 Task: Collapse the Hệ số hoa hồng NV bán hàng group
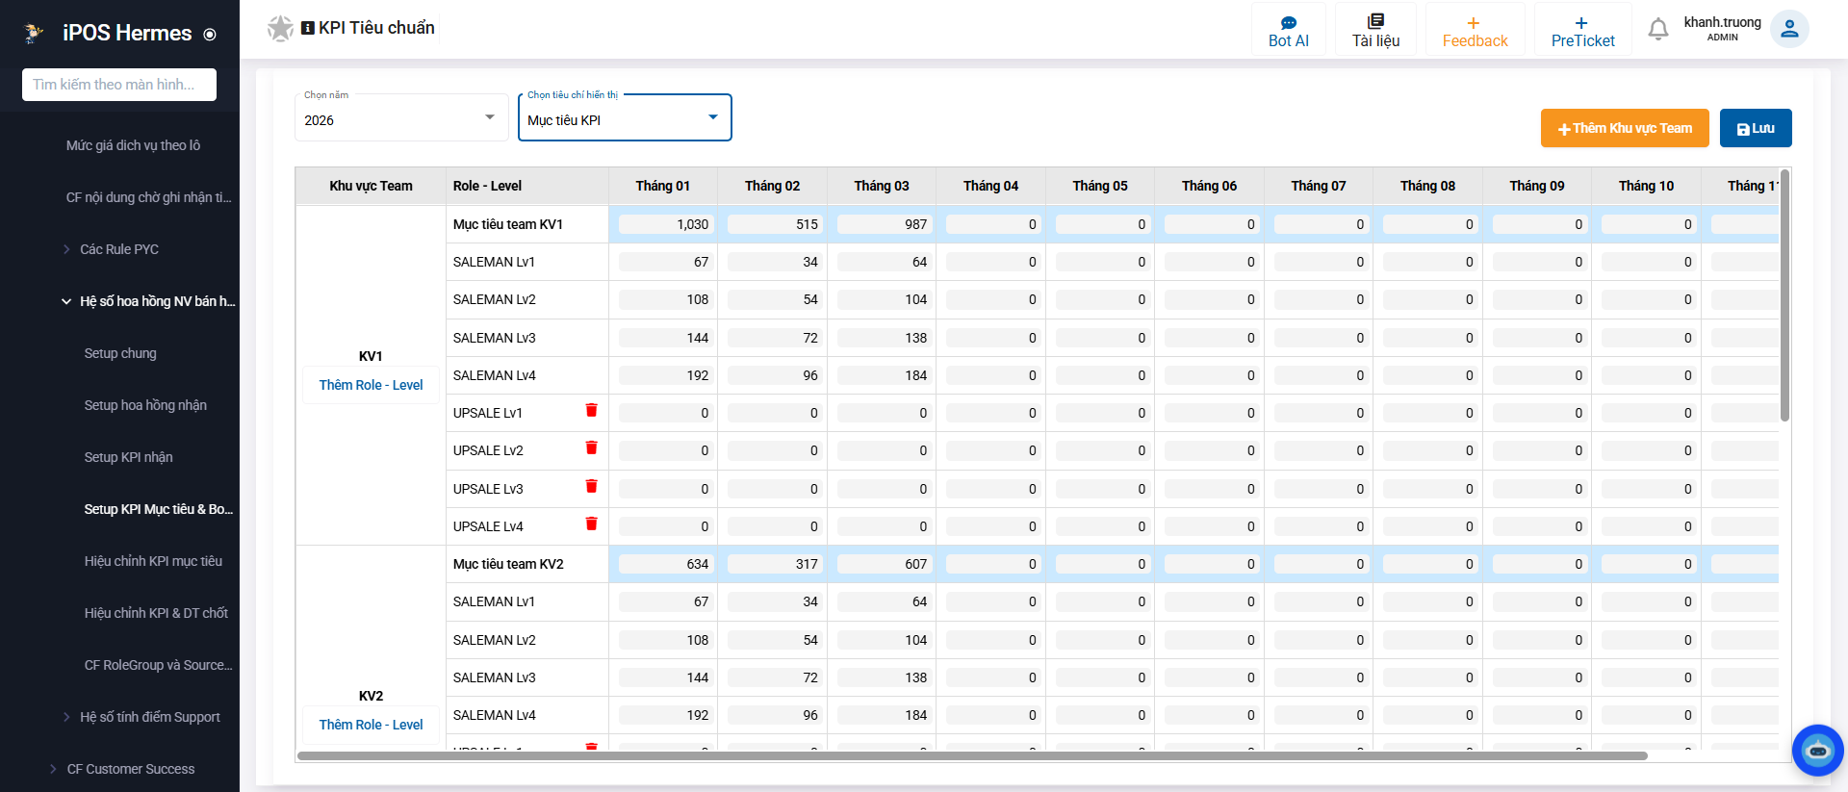(x=149, y=301)
